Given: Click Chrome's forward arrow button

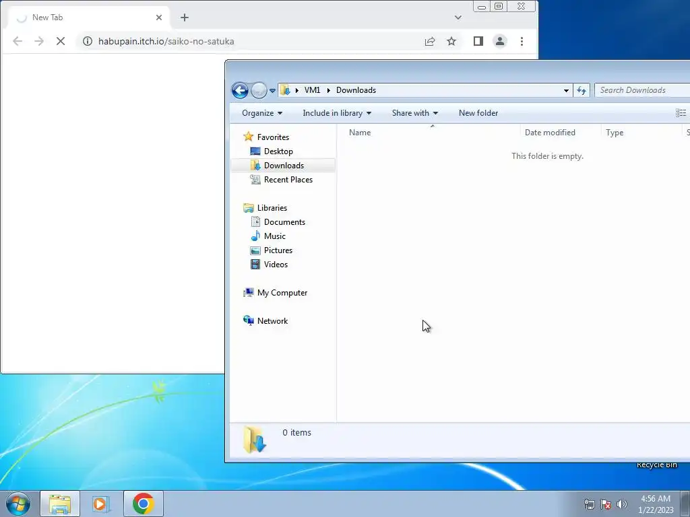Looking at the screenshot, I should 39,41.
